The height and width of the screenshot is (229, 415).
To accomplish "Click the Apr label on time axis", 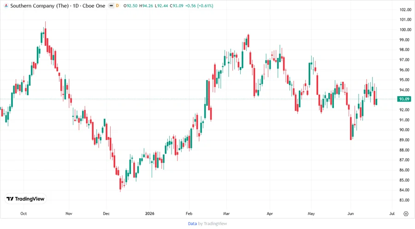I will 270,213.
